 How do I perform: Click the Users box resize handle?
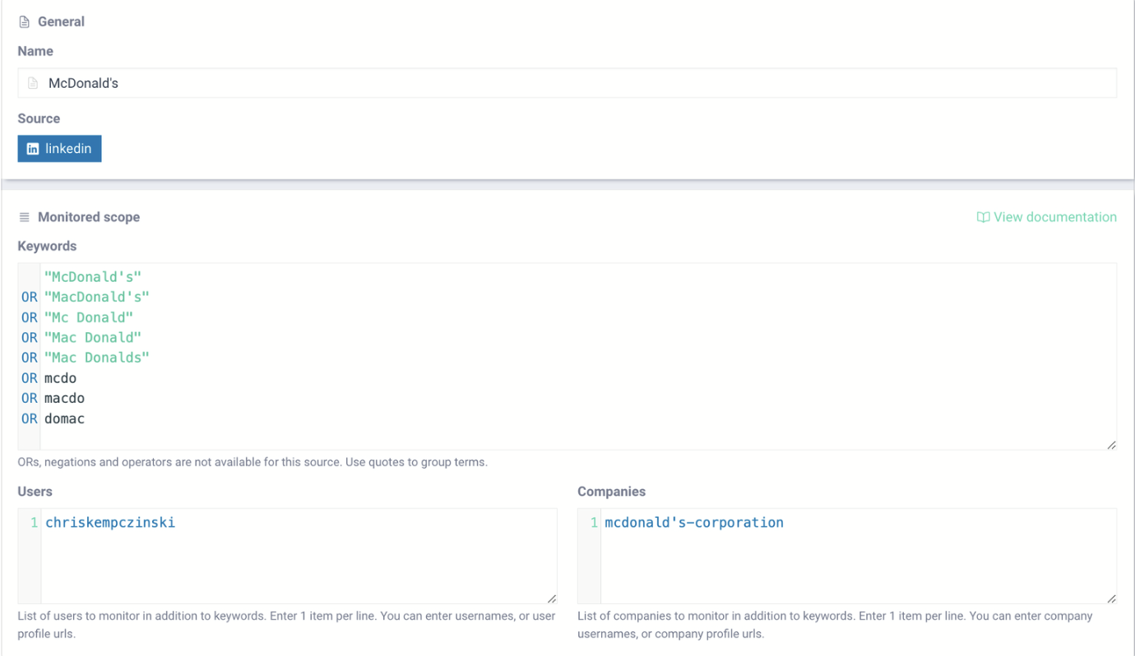click(552, 598)
